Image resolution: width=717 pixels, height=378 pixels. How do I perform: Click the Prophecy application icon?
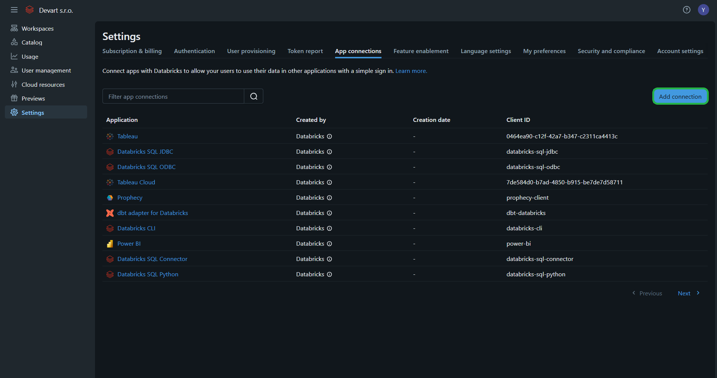pos(110,198)
